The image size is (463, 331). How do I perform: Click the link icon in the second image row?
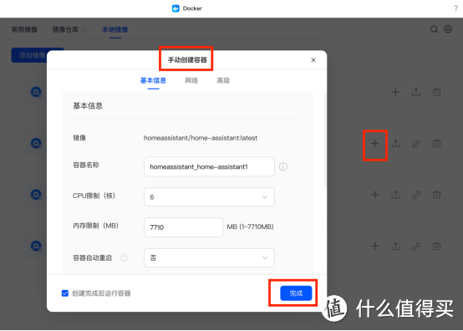click(x=416, y=144)
